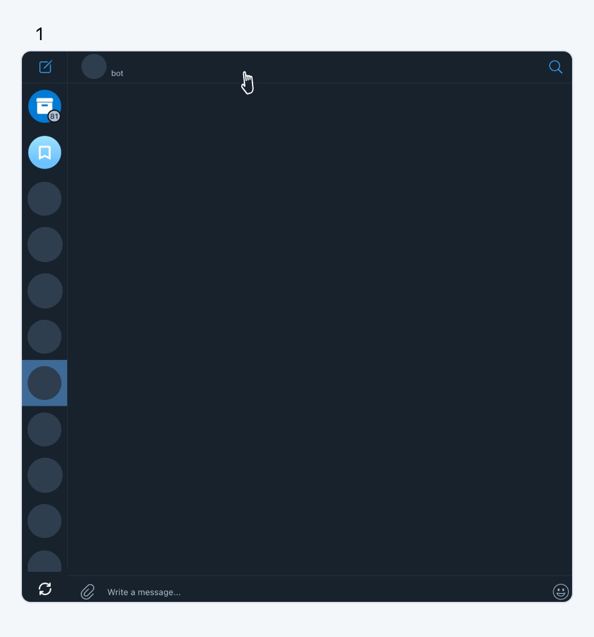This screenshot has height=637, width=594.
Task: Open third chat avatar below highlighted chat
Action: coord(44,521)
